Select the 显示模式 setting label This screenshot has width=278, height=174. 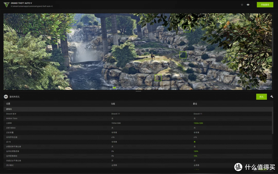pos(10,165)
